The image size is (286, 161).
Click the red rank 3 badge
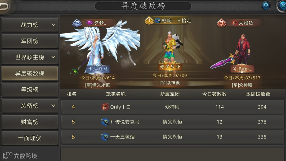tap(221, 23)
